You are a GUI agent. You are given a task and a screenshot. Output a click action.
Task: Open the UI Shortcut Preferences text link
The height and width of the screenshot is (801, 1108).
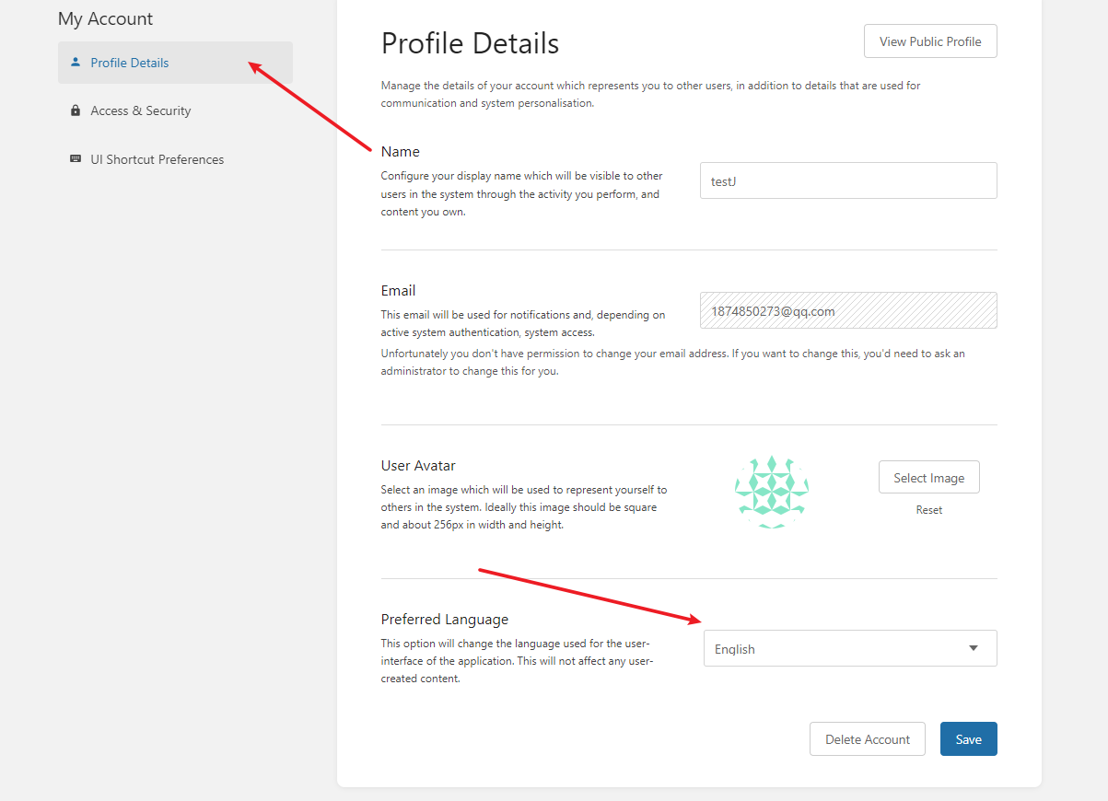(157, 159)
